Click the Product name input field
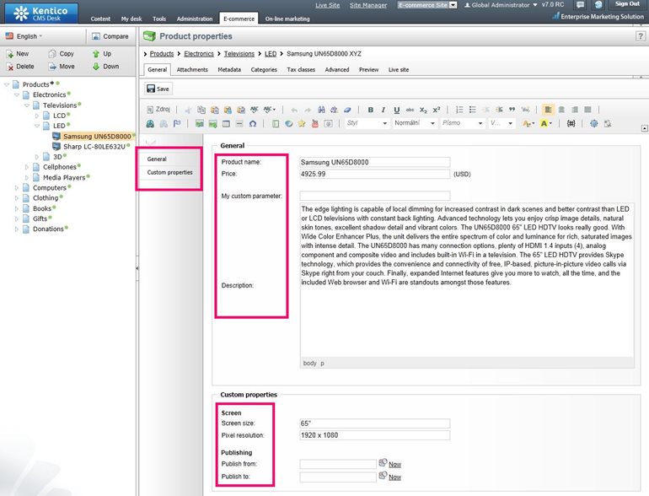 click(x=374, y=162)
